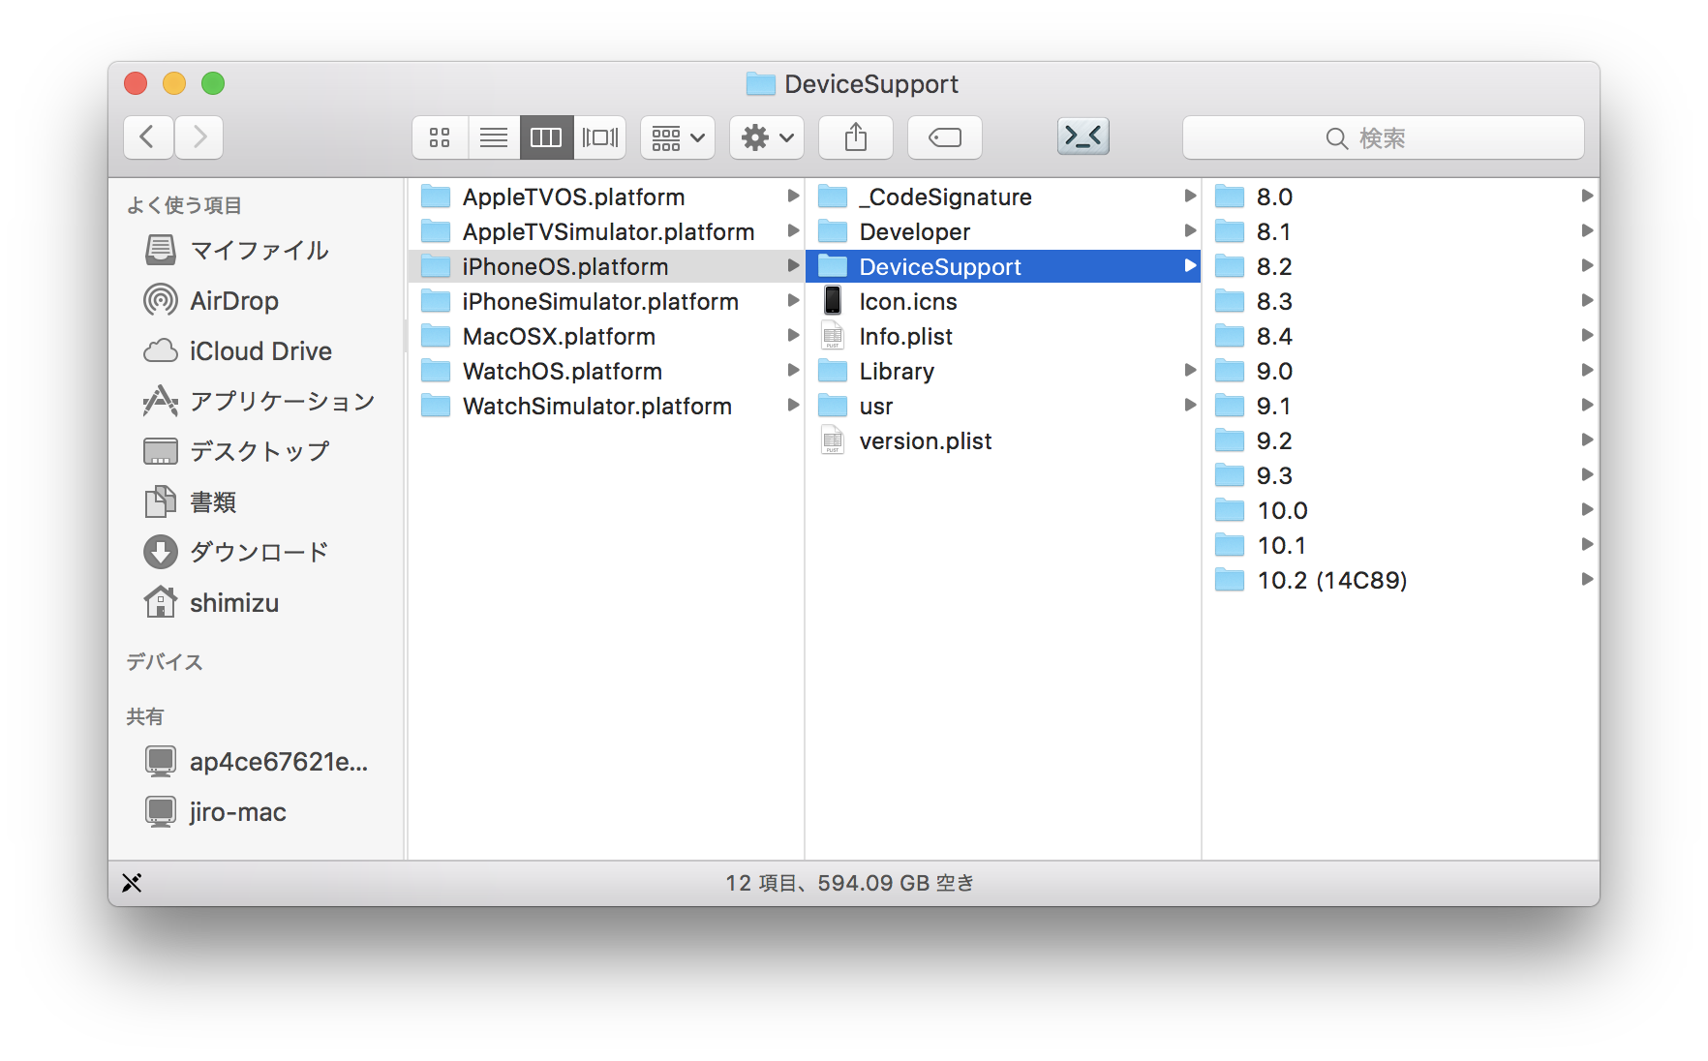Expand the 10.2 (14C89) folder arrow
Viewport: 1708px width, 1061px height.
click(x=1586, y=580)
